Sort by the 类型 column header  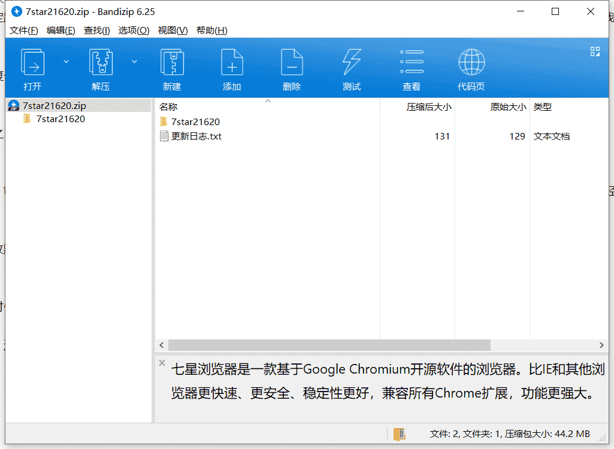[569, 107]
